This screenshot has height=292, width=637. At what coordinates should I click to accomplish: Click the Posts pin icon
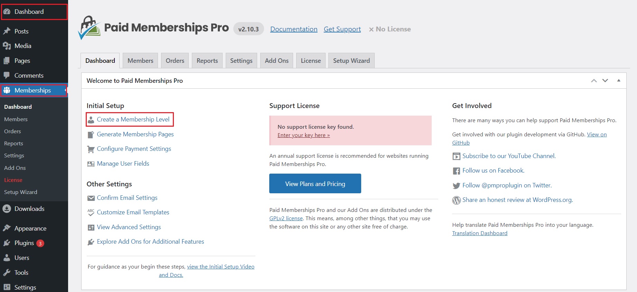[x=7, y=31]
